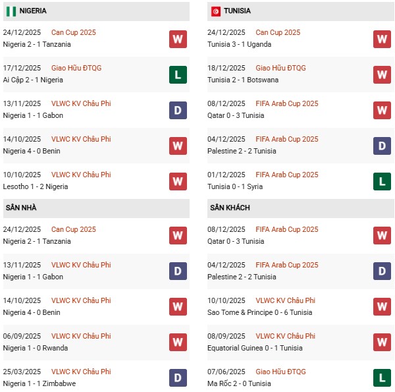Click the W badge for Nigeria 1-0 Rwanda
This screenshot has height=392, width=395.
pyautogui.click(x=178, y=342)
